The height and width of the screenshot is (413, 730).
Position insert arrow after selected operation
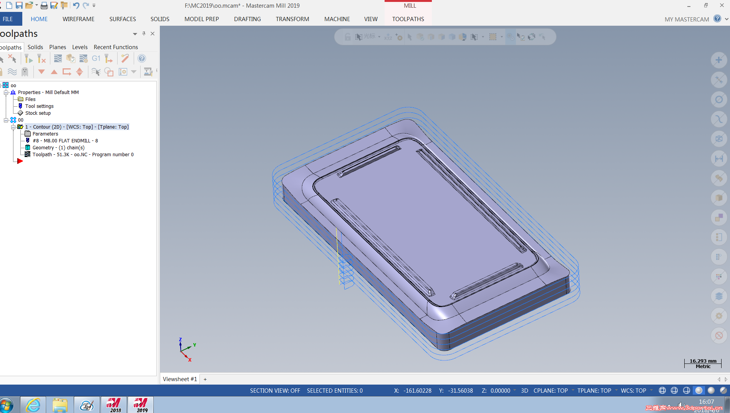67,72
